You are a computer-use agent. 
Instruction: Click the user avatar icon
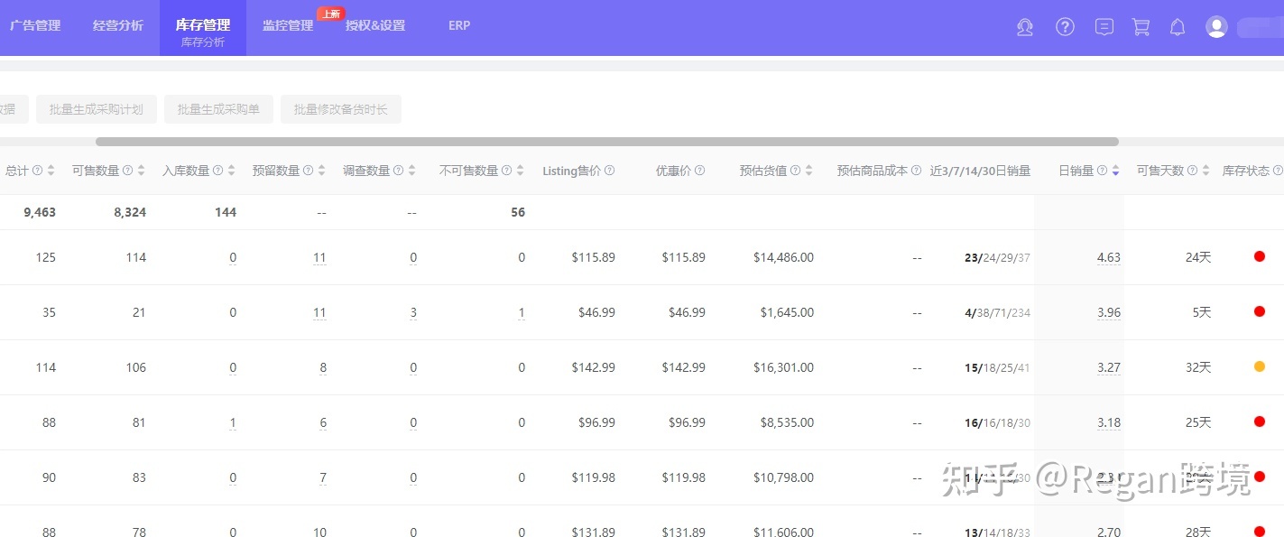[x=1216, y=27]
